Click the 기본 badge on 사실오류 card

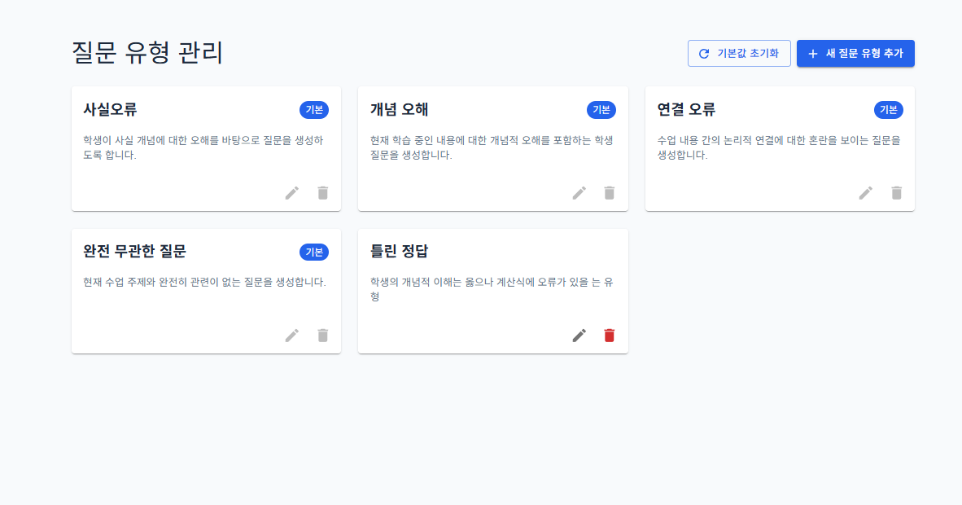coord(314,110)
